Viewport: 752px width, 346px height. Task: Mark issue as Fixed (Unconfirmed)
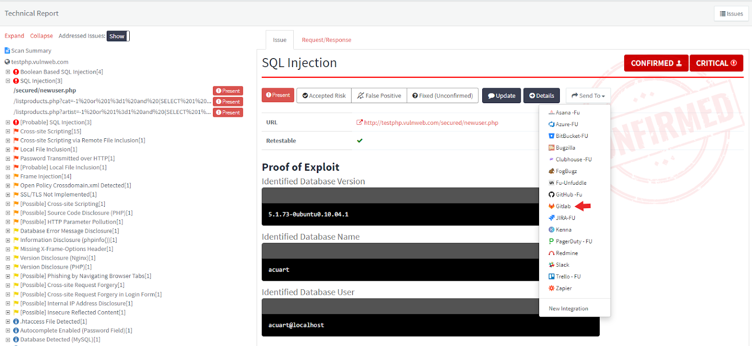pos(443,96)
